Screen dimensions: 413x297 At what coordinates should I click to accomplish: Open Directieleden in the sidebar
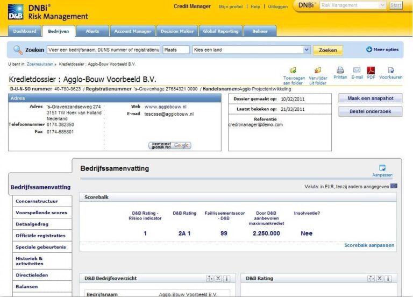42,275
